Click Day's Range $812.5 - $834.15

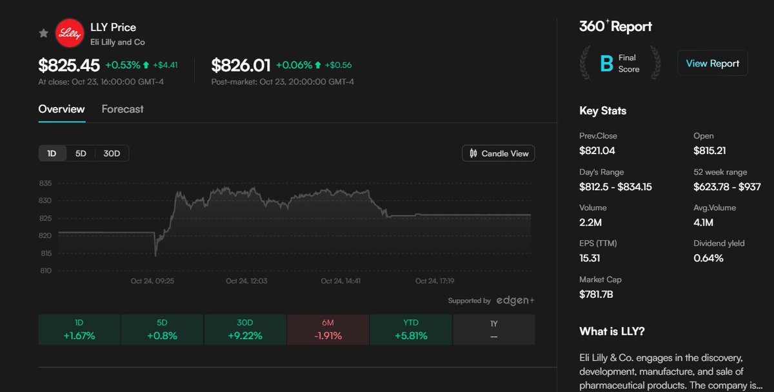coord(615,187)
